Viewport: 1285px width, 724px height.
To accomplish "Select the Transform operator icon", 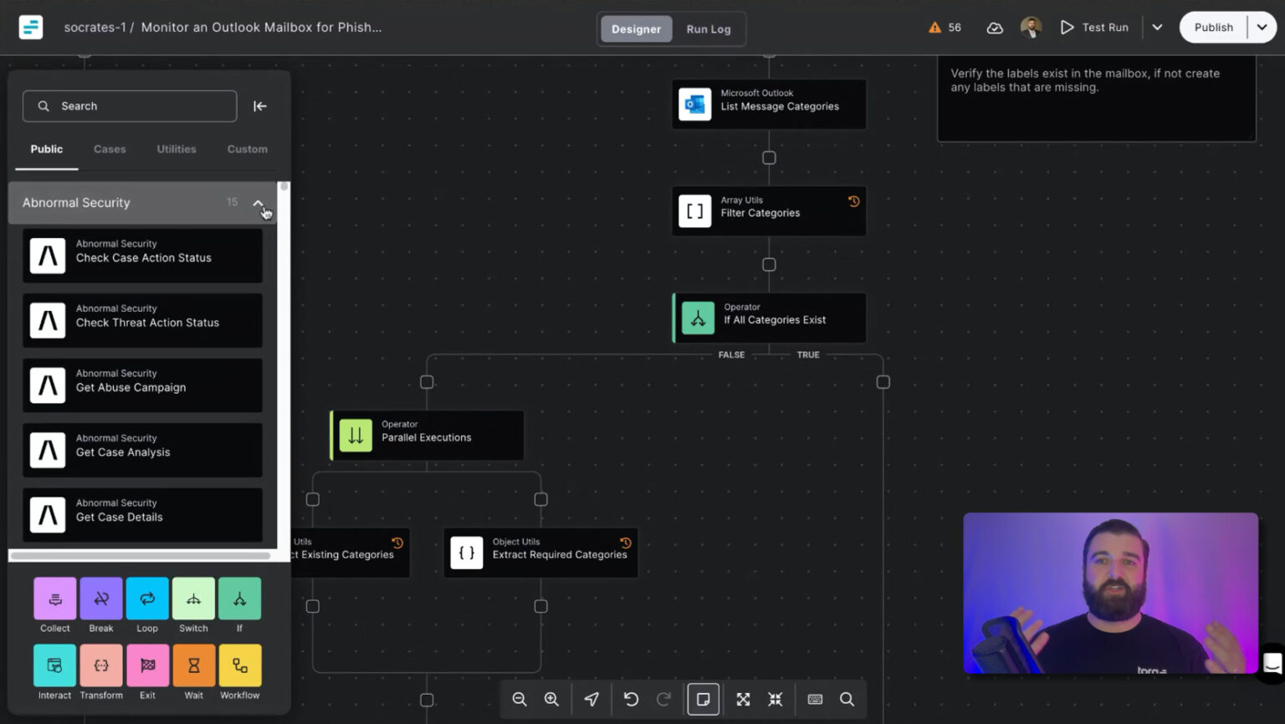I will tap(101, 667).
